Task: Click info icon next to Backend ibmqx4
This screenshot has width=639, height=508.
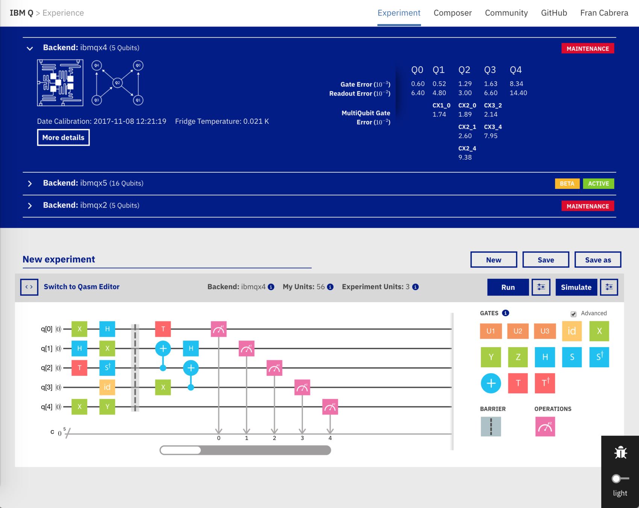Action: coord(271,287)
